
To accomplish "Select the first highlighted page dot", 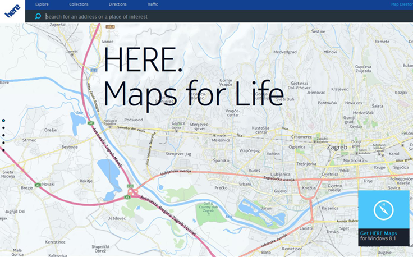I will pos(3,120).
